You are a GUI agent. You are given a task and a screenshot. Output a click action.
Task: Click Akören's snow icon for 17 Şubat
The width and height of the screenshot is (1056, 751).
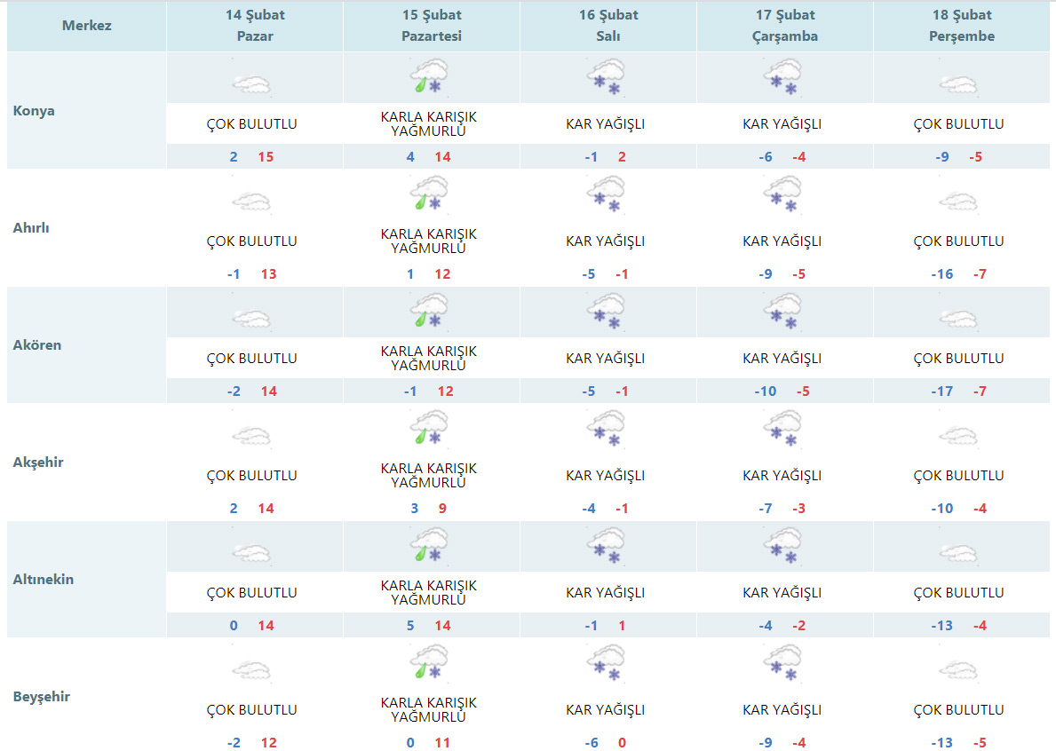click(x=782, y=312)
